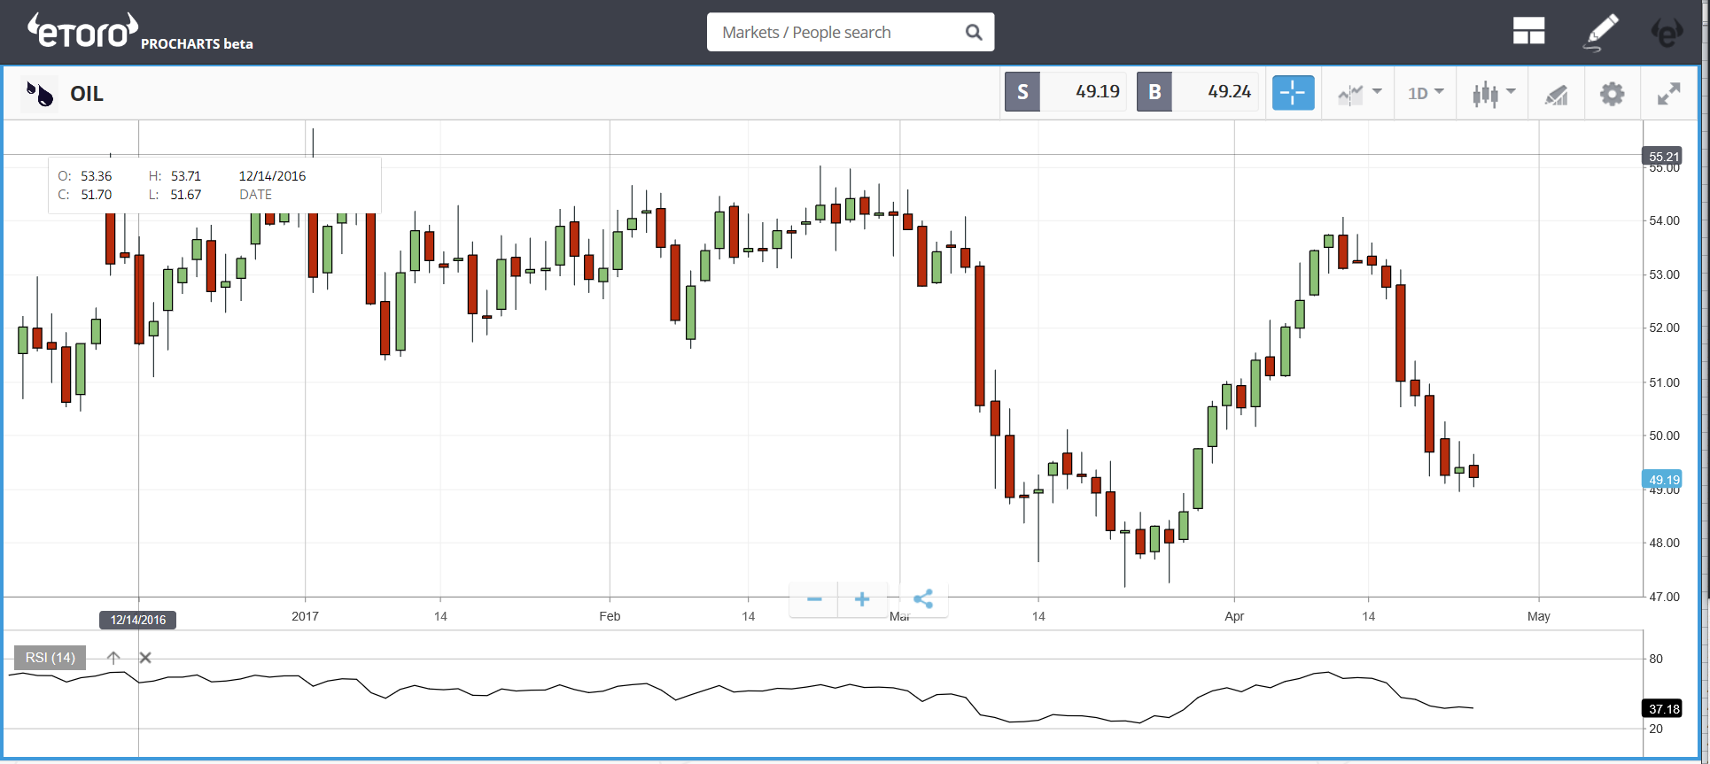Zoom out the chart with minus
The width and height of the screenshot is (1710, 764).
pyautogui.click(x=814, y=599)
